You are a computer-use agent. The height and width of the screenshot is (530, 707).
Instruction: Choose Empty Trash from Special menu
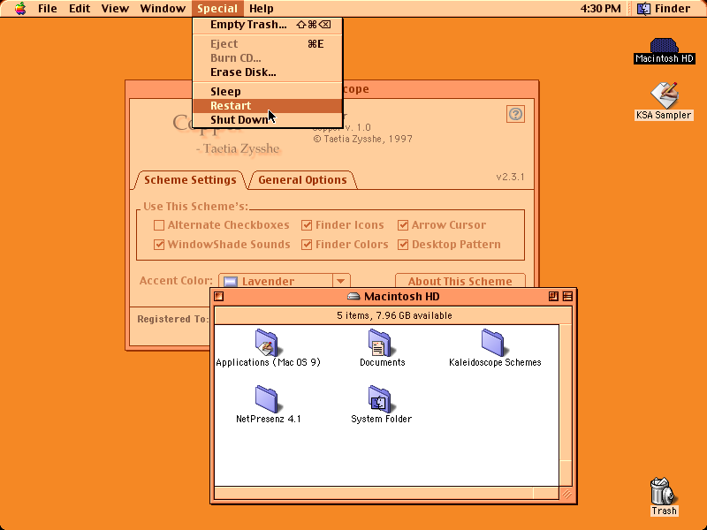(x=268, y=25)
